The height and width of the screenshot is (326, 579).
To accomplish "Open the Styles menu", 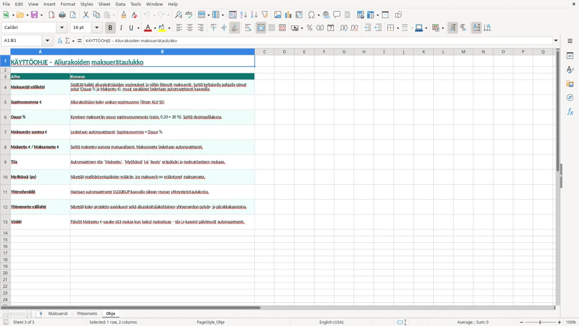I will pyautogui.click(x=87, y=4).
